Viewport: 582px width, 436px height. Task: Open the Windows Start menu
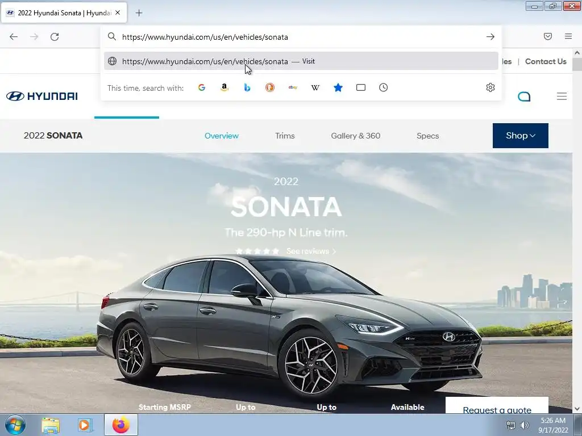(x=15, y=425)
